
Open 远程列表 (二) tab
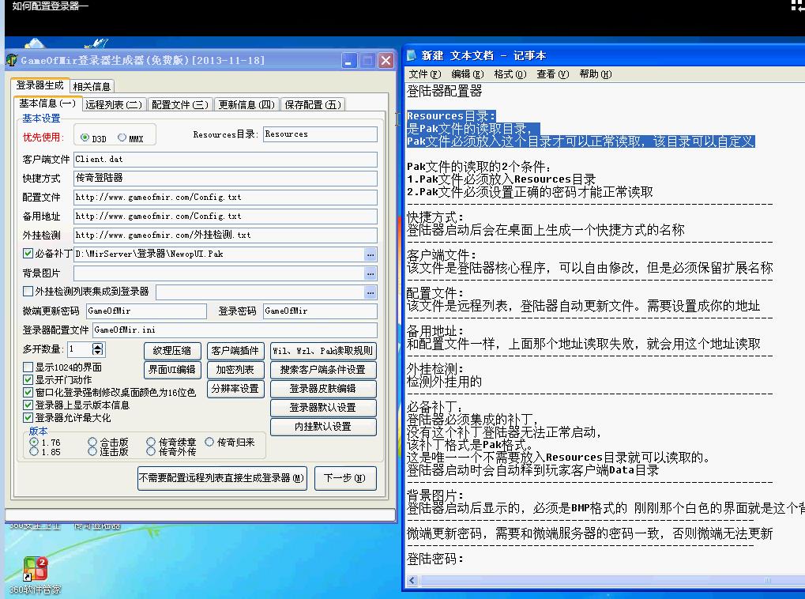pyautogui.click(x=114, y=105)
